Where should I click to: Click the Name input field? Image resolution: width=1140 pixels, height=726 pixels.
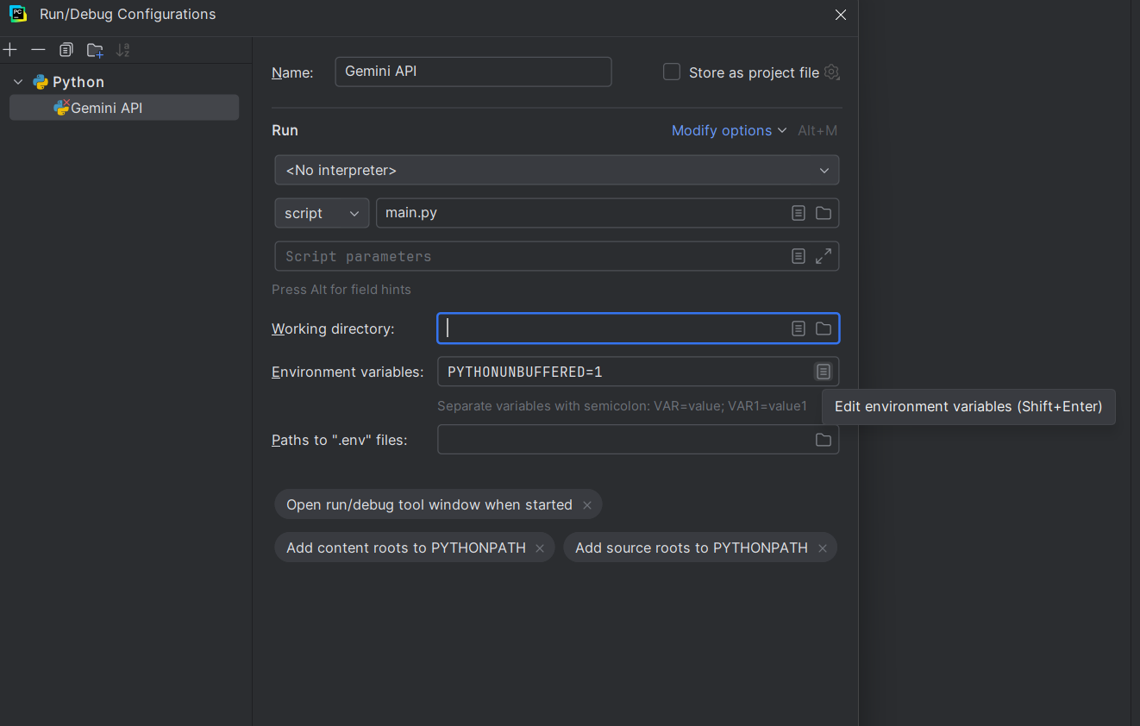(x=473, y=72)
